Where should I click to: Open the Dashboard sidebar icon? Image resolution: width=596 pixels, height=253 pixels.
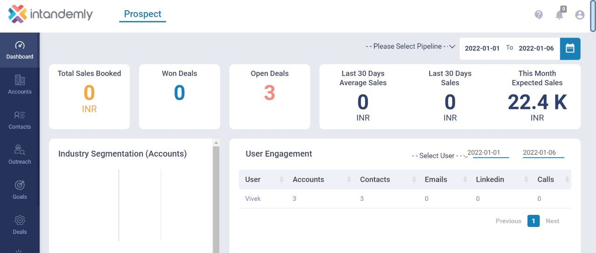pos(20,50)
